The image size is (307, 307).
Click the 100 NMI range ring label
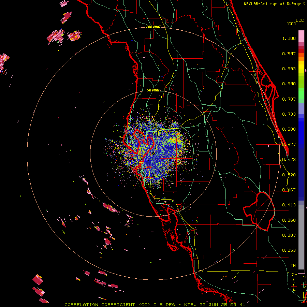pyautogui.click(x=153, y=27)
